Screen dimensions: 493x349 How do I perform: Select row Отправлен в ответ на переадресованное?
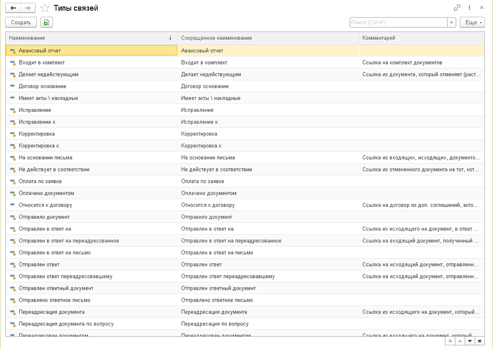245,241
